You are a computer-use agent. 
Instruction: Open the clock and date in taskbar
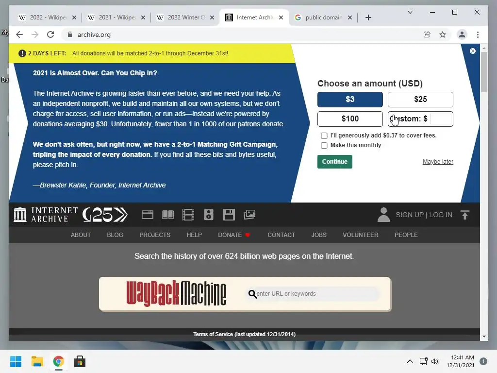pos(461,361)
